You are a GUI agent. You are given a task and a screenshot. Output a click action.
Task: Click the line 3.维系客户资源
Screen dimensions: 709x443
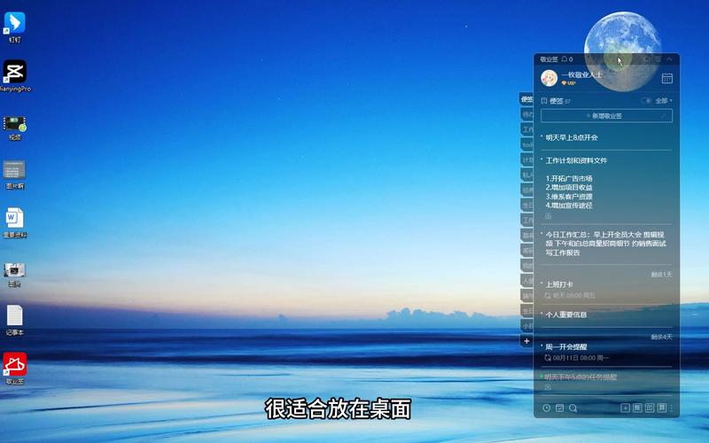pos(569,197)
